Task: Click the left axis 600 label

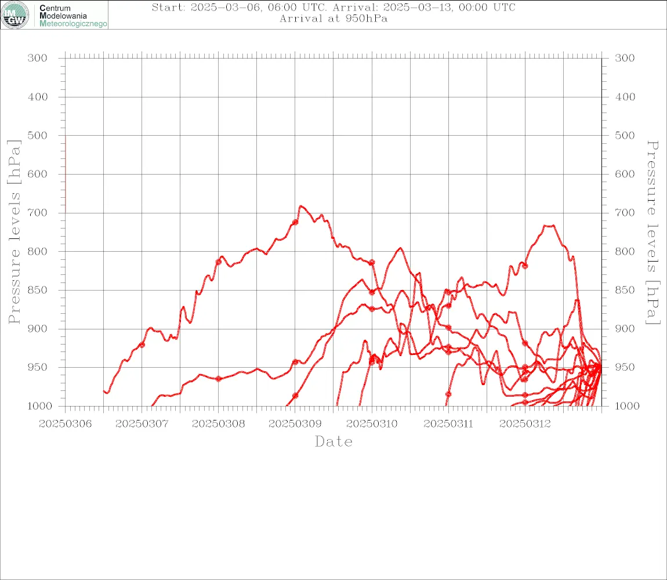Action: [38, 174]
